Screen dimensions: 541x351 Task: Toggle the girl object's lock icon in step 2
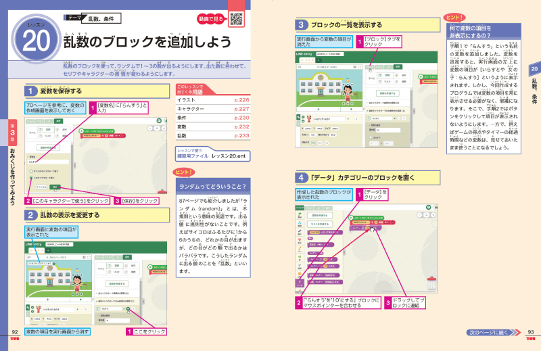click(32, 311)
